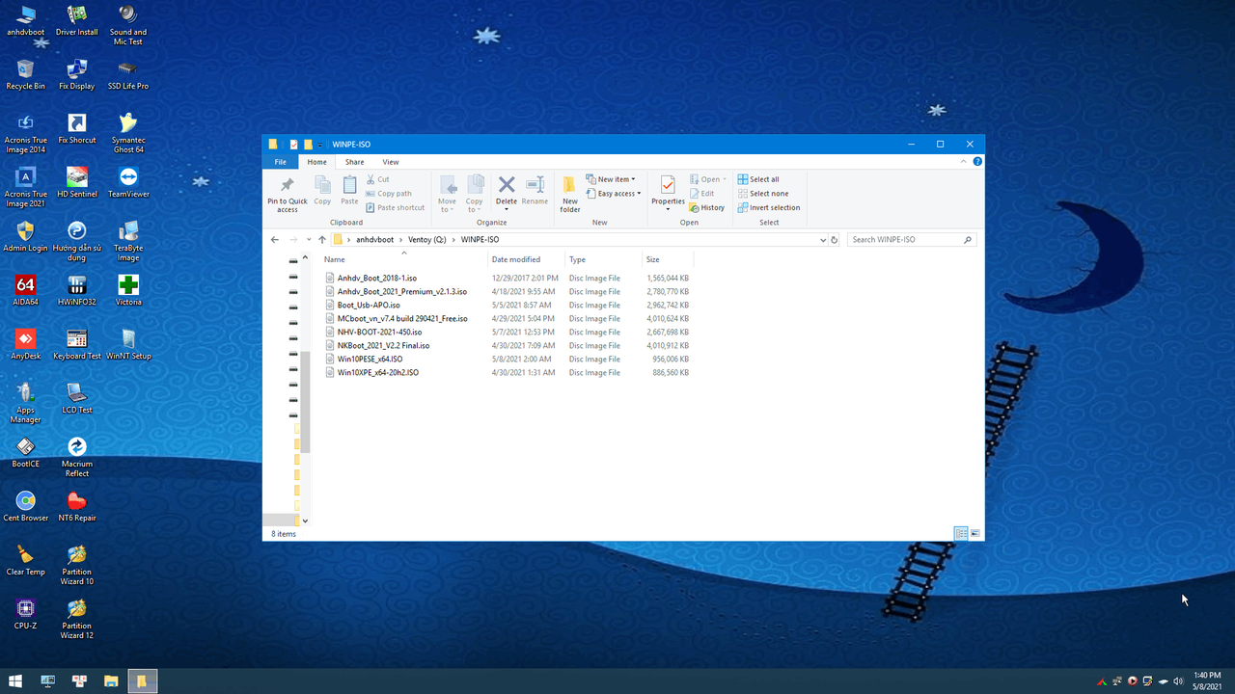Sort files by Size column header
Screen dimensions: 1235x694
[x=668, y=259]
